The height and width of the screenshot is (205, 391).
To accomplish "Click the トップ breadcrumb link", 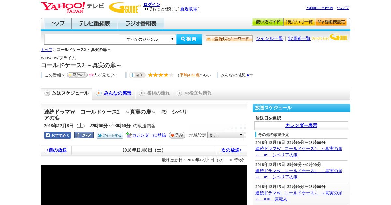I will (x=47, y=50).
